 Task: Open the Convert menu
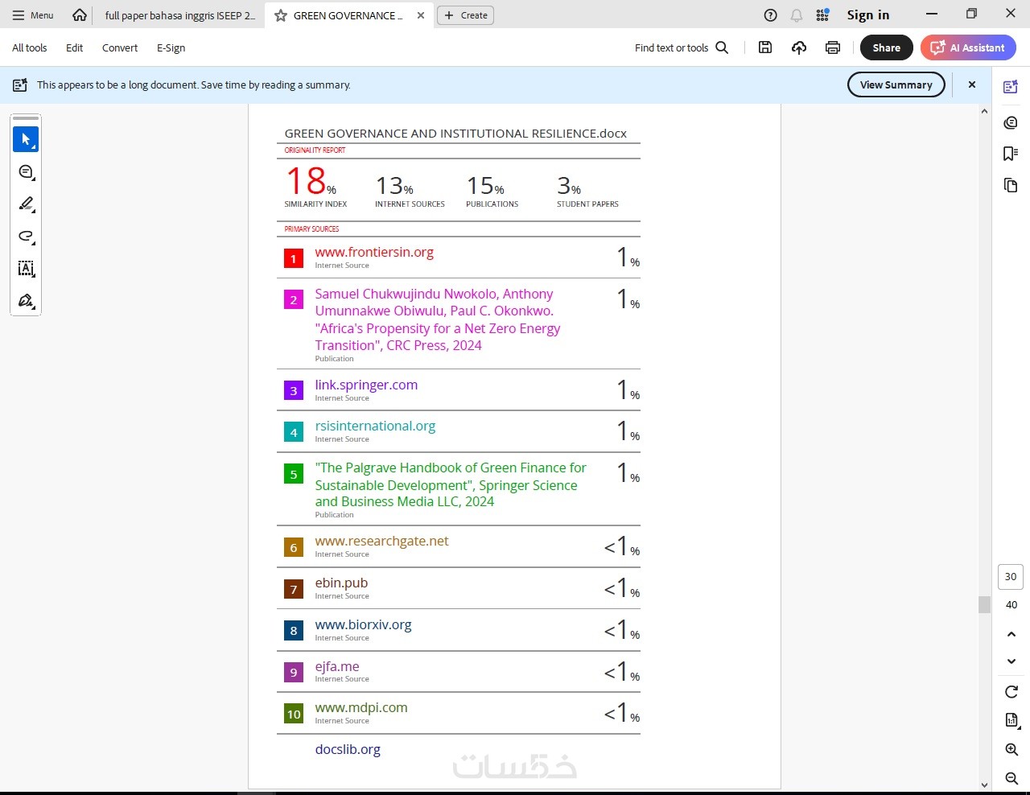point(120,47)
